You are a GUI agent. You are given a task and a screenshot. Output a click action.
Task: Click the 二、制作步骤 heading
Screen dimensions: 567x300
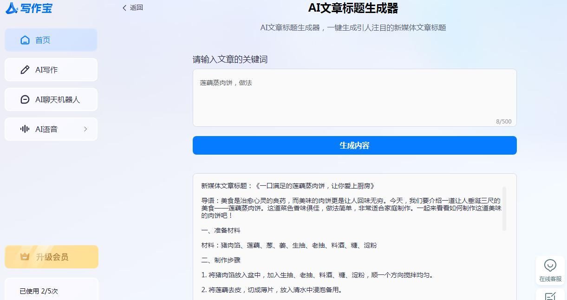[221, 260]
